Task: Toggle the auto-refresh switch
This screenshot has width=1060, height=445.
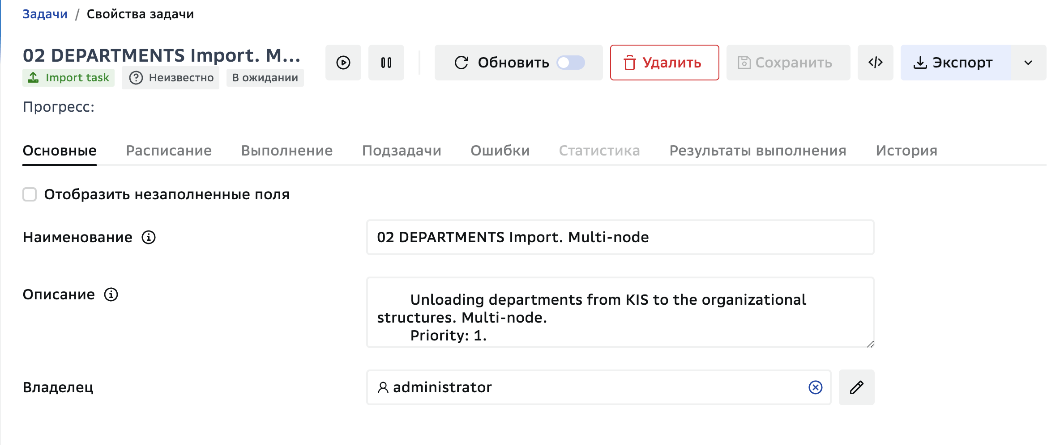Action: tap(571, 63)
